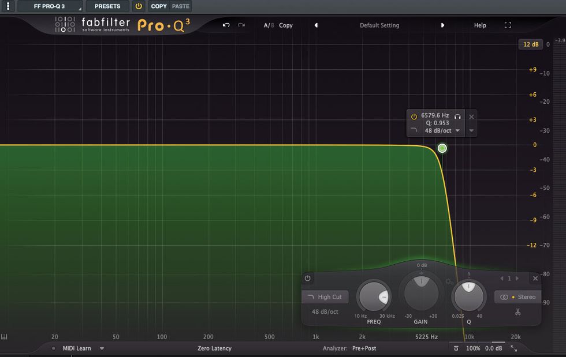
Task: Open the Help menu
Action: [x=480, y=25]
